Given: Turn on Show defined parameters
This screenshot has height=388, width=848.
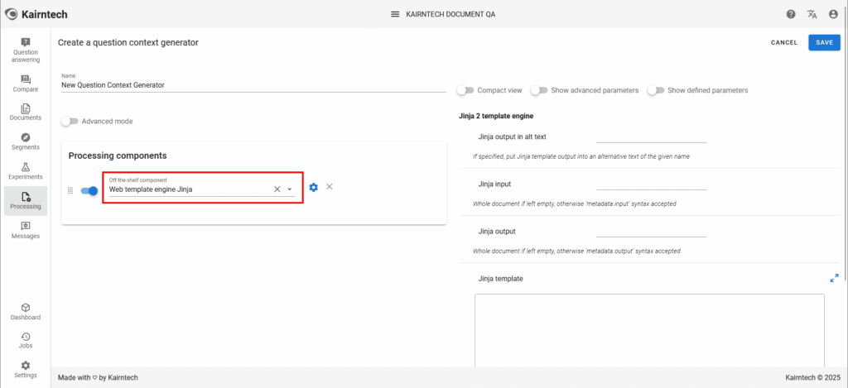Looking at the screenshot, I should (656, 90).
